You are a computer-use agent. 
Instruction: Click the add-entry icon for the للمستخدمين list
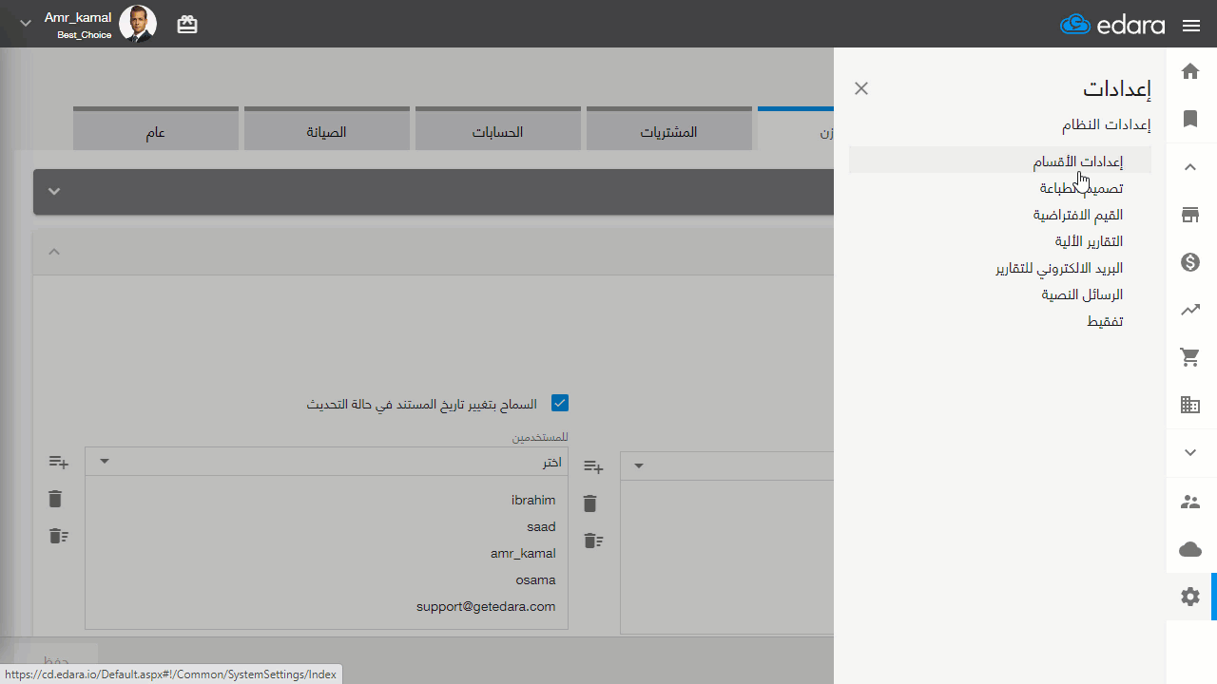(59, 463)
